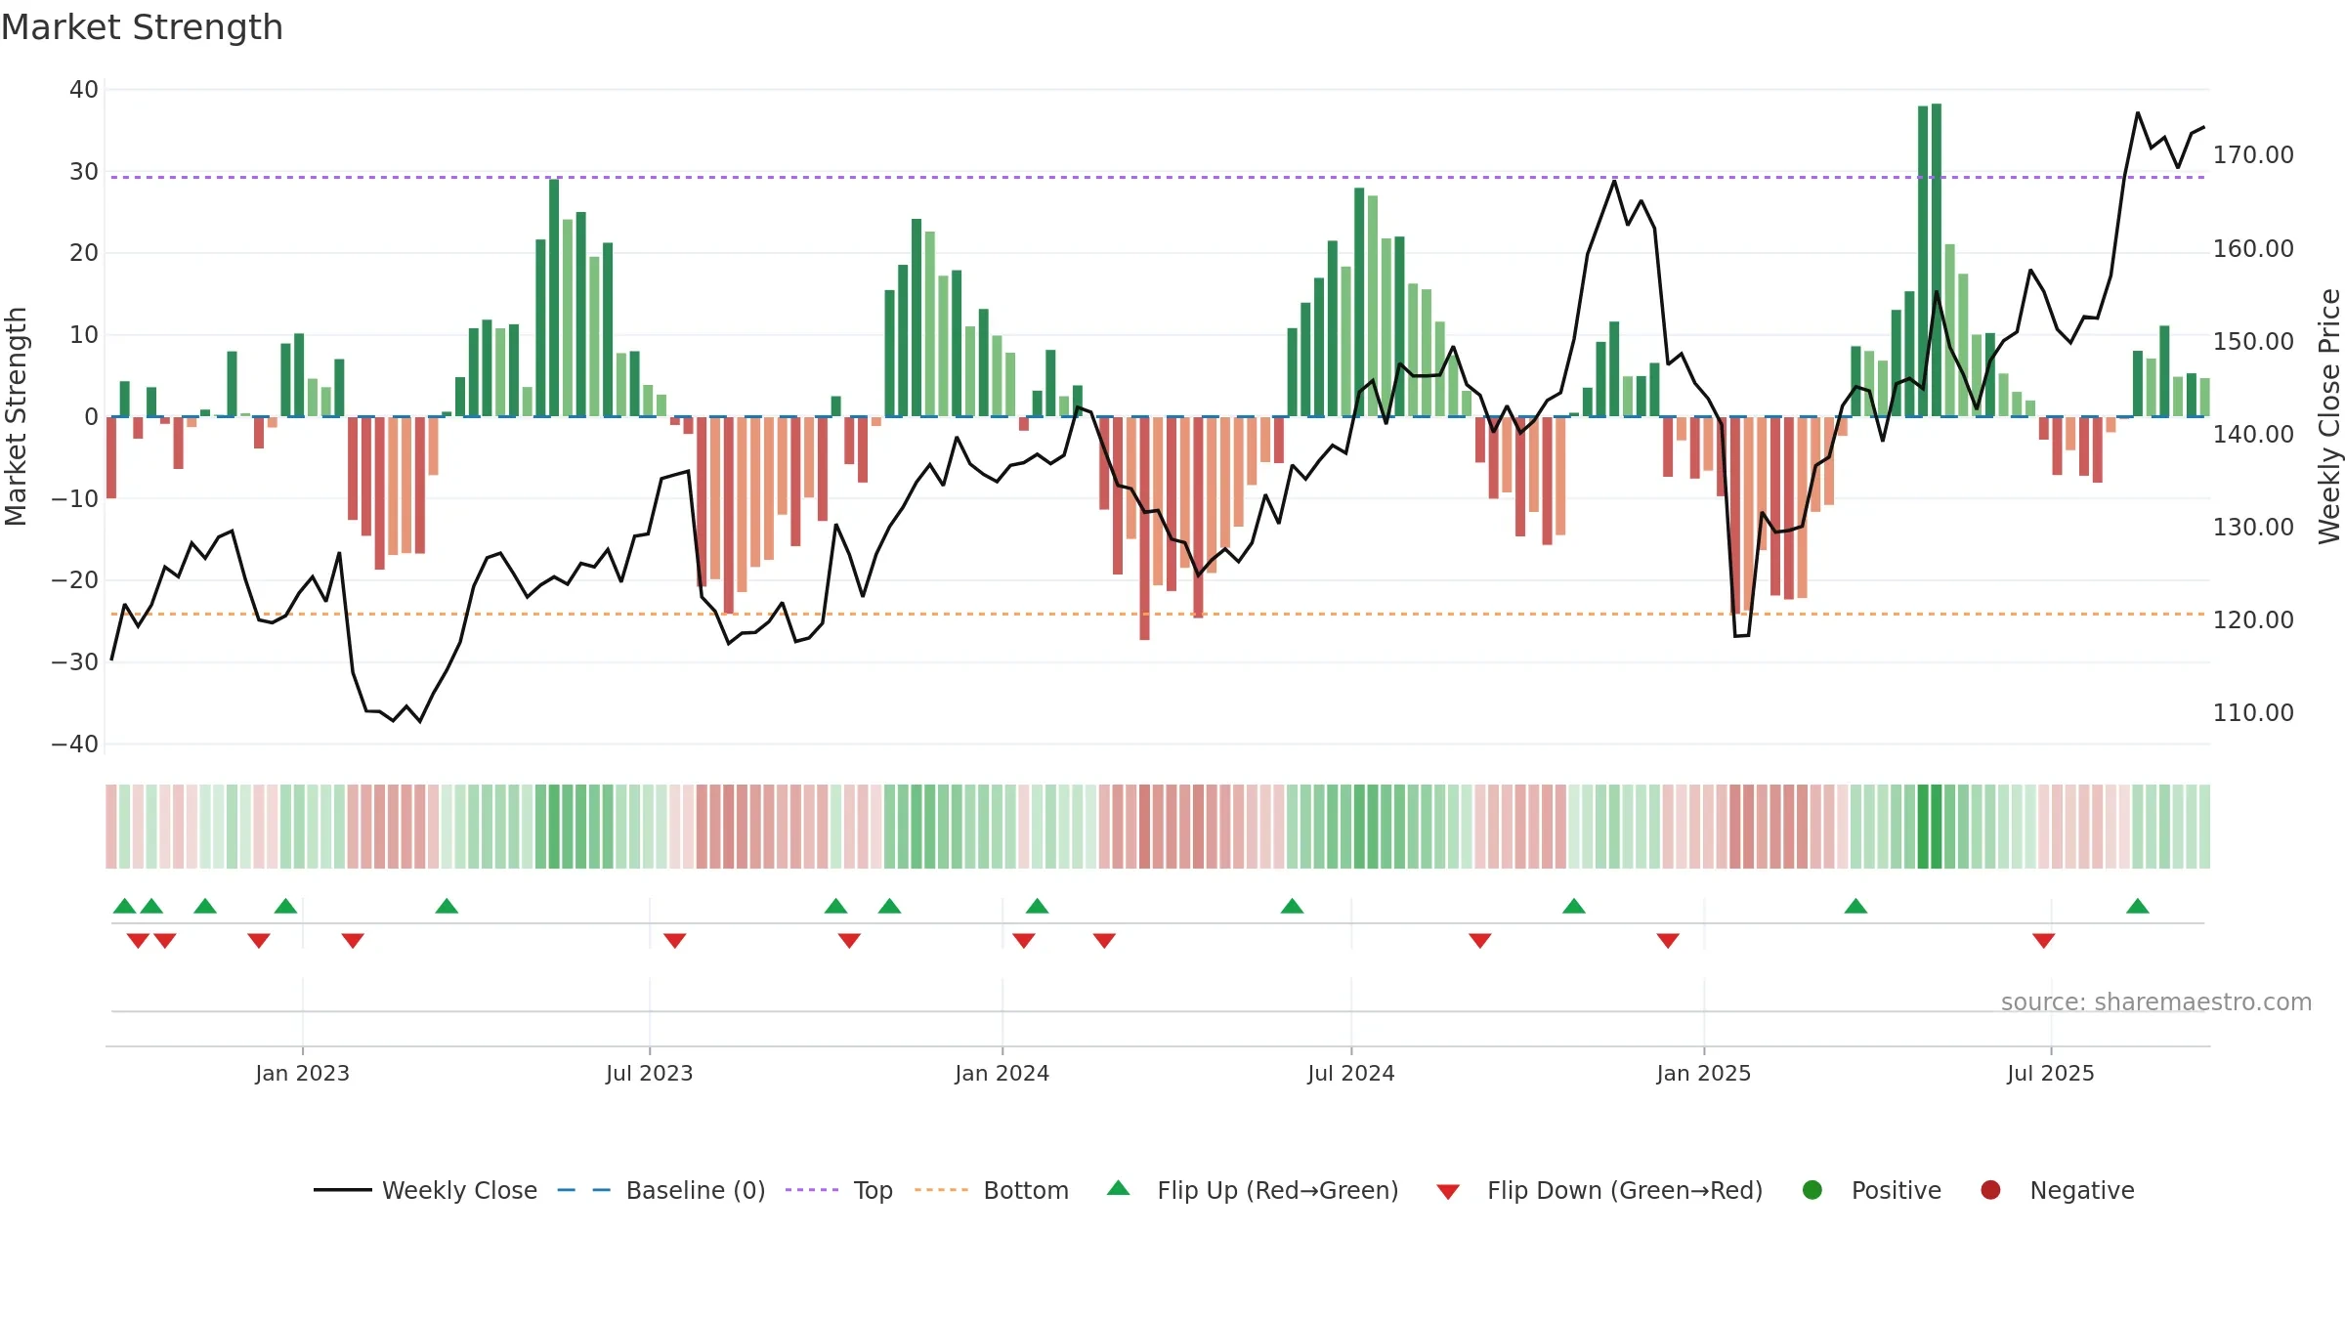Click the Jul 2023 x-axis label

[649, 1073]
